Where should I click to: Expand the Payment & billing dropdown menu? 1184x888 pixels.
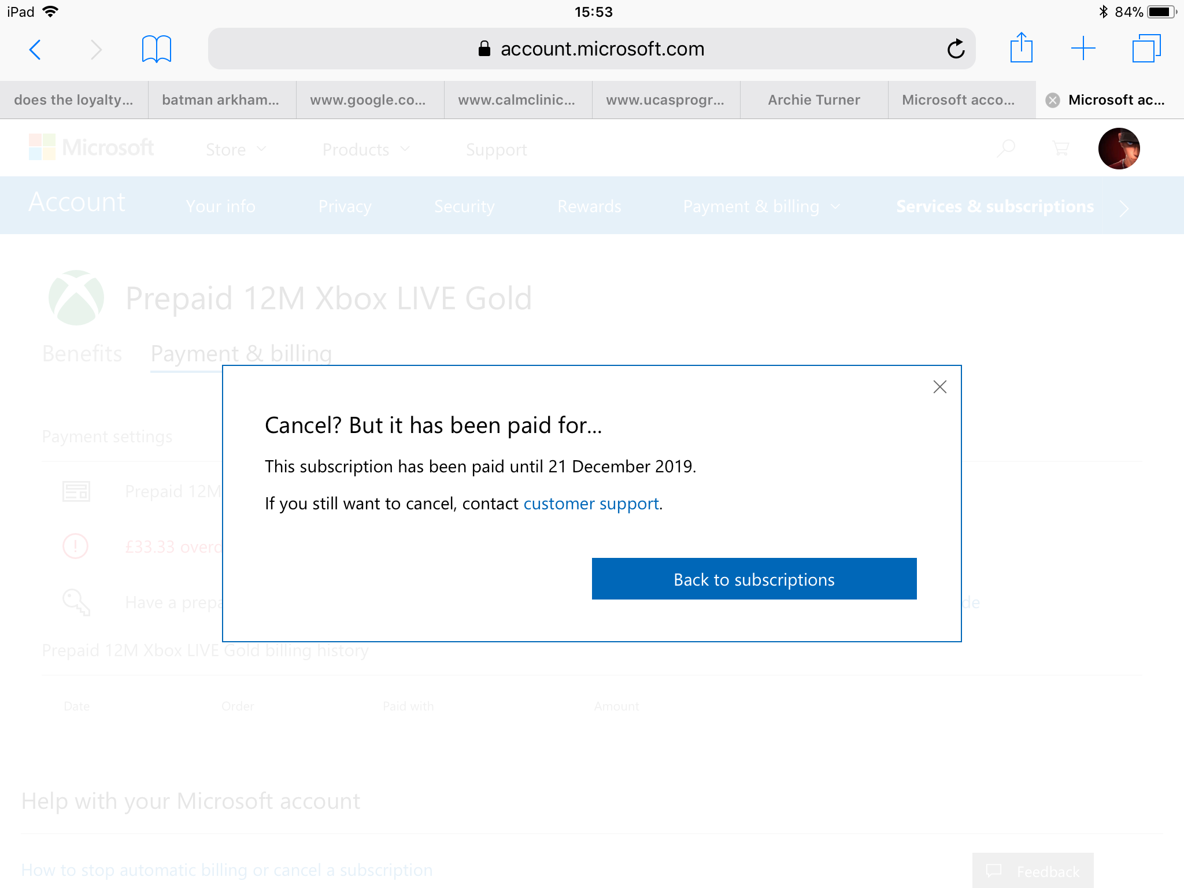click(x=760, y=205)
